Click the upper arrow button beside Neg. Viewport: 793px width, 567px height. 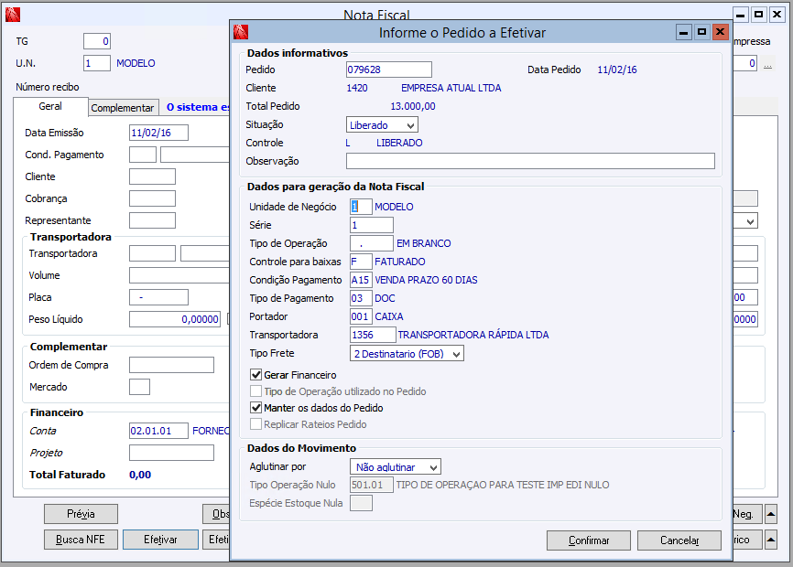point(771,514)
